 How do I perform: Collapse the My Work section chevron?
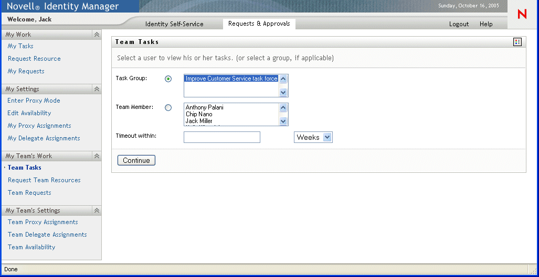coord(97,35)
